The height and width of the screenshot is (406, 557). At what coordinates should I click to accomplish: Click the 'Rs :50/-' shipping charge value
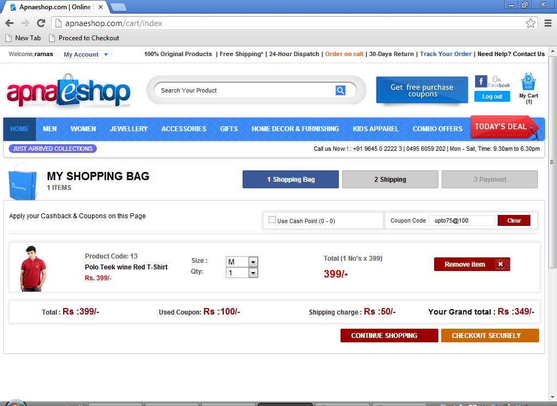[x=380, y=311]
